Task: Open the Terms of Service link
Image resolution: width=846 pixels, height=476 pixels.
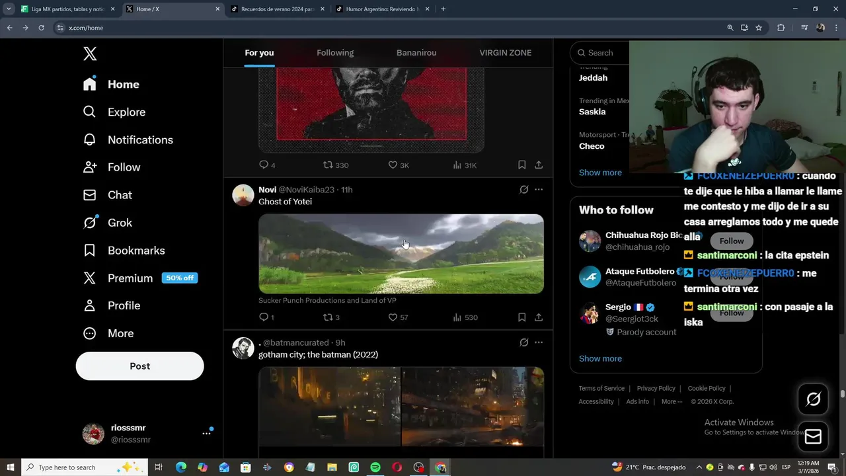Action: tap(601, 389)
